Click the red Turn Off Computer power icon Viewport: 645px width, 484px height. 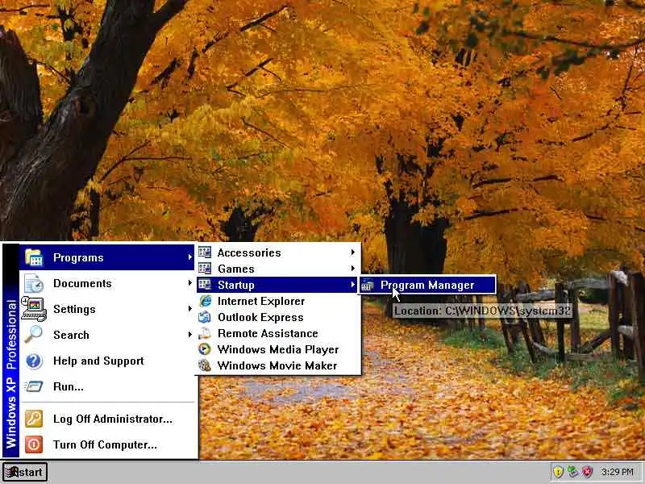(x=34, y=444)
